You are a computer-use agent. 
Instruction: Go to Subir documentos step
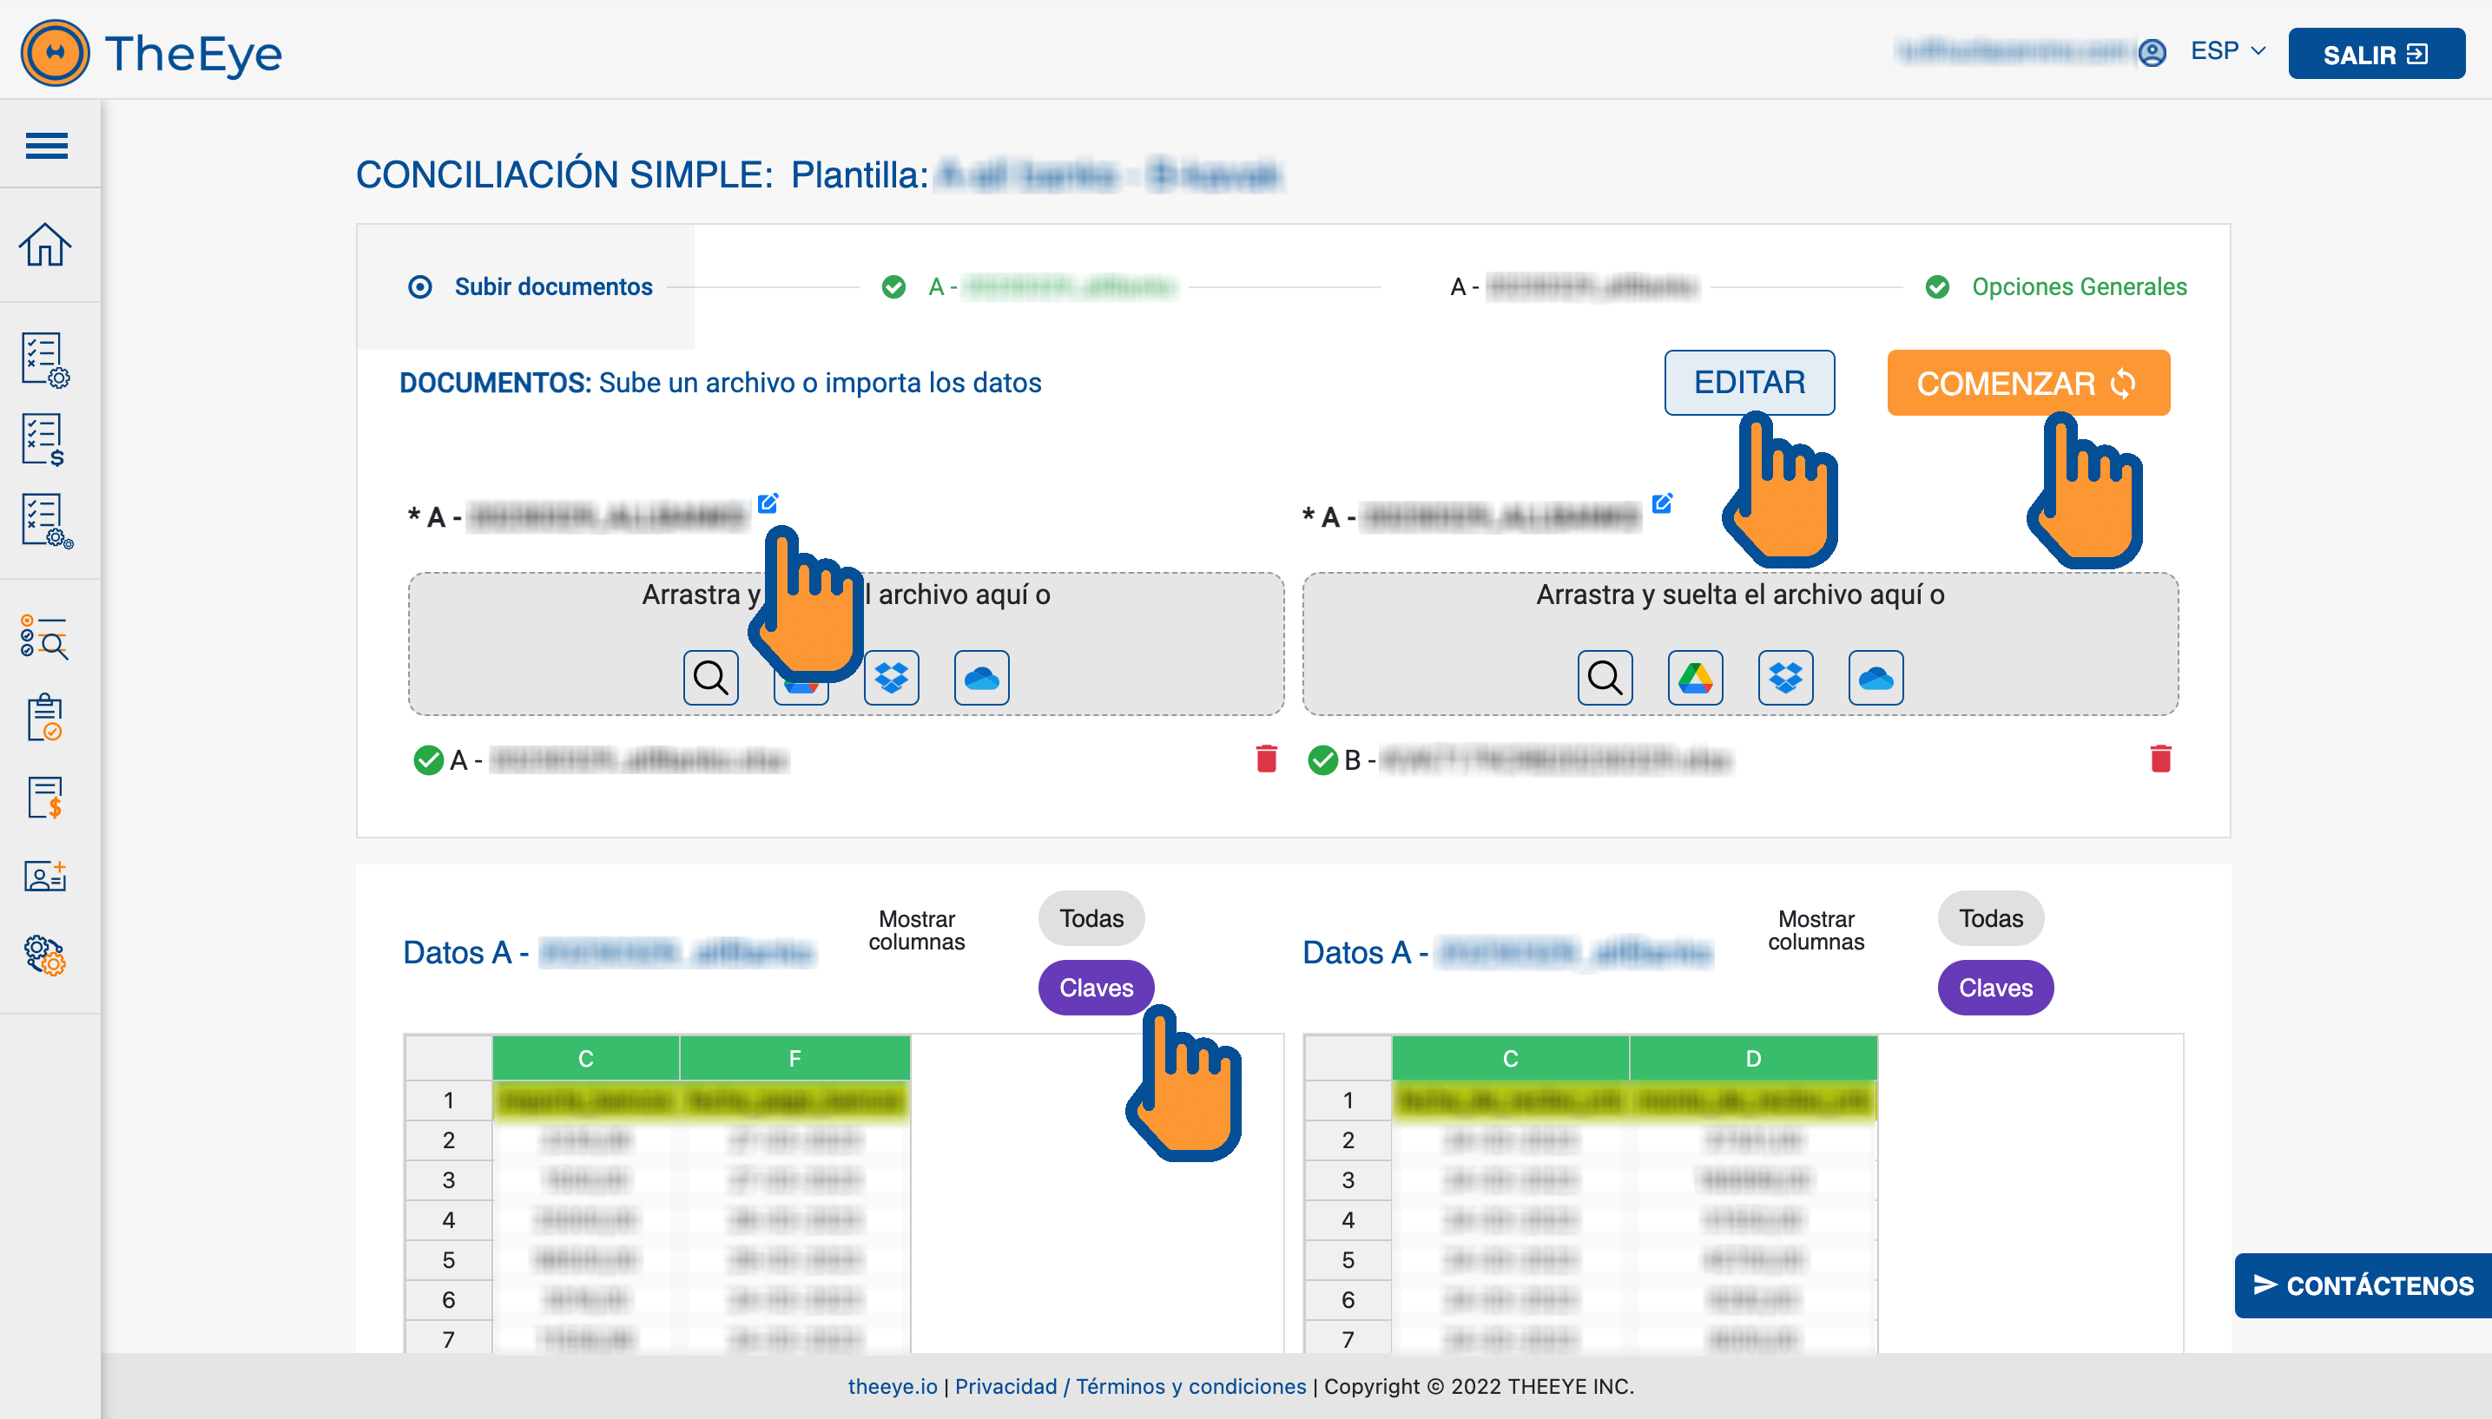click(x=553, y=286)
